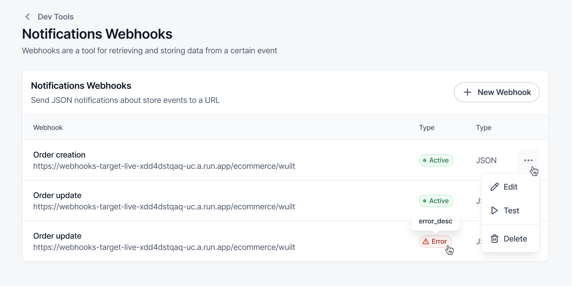Toggle the Active status of Order creation webhook
Viewport: 572px width, 286px height.
pos(436,160)
